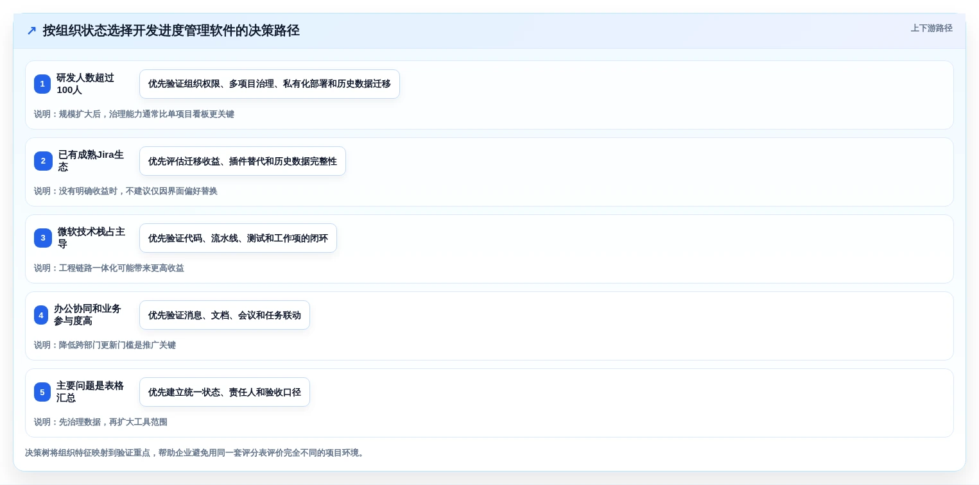Click the step 5 number badge
Viewport: 979px width, 485px height.
coord(42,392)
